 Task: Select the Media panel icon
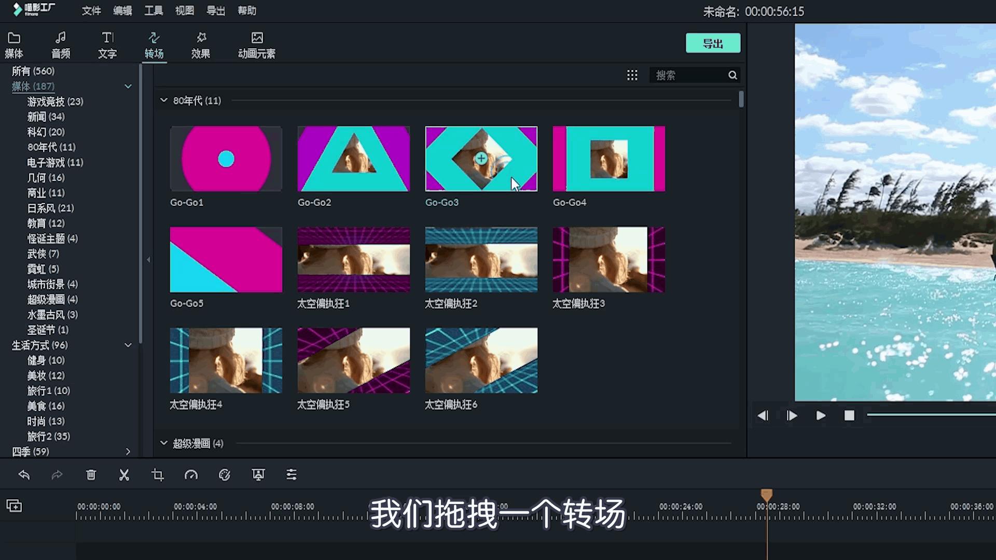tap(13, 44)
